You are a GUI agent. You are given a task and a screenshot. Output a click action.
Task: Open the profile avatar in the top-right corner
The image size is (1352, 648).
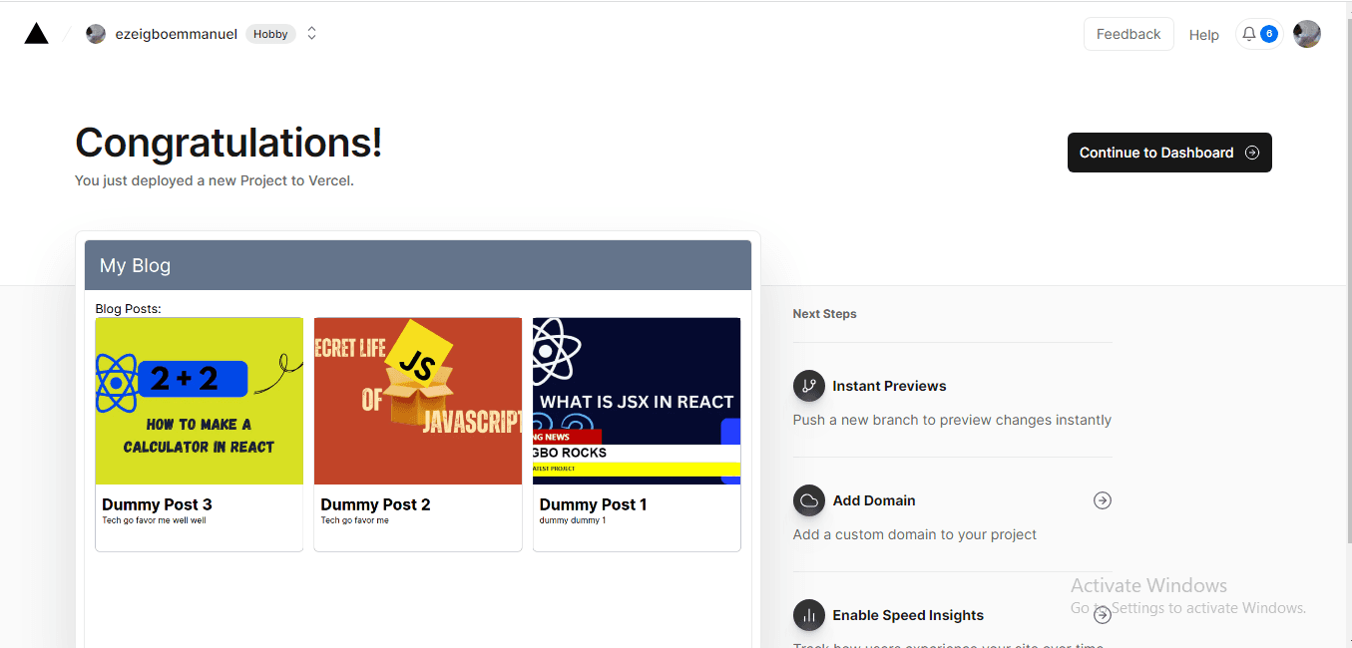coord(1306,34)
